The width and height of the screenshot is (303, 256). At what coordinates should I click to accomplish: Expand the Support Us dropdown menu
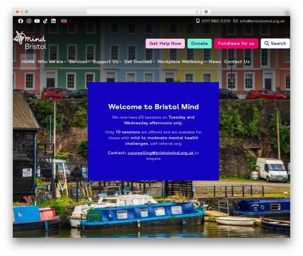[x=107, y=62]
